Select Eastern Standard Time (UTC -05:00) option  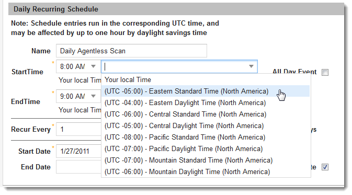pyautogui.click(x=206, y=91)
